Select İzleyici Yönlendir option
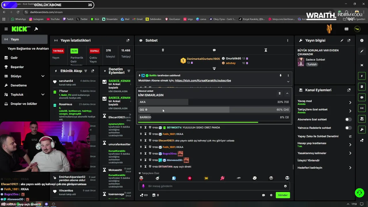Viewport: 368px width, 207px height. click(x=308, y=160)
